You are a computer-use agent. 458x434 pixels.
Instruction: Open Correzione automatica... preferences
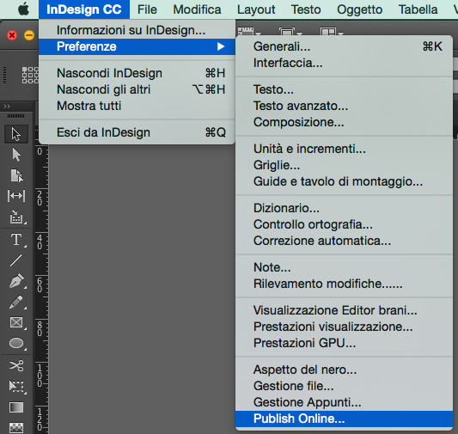344,241
